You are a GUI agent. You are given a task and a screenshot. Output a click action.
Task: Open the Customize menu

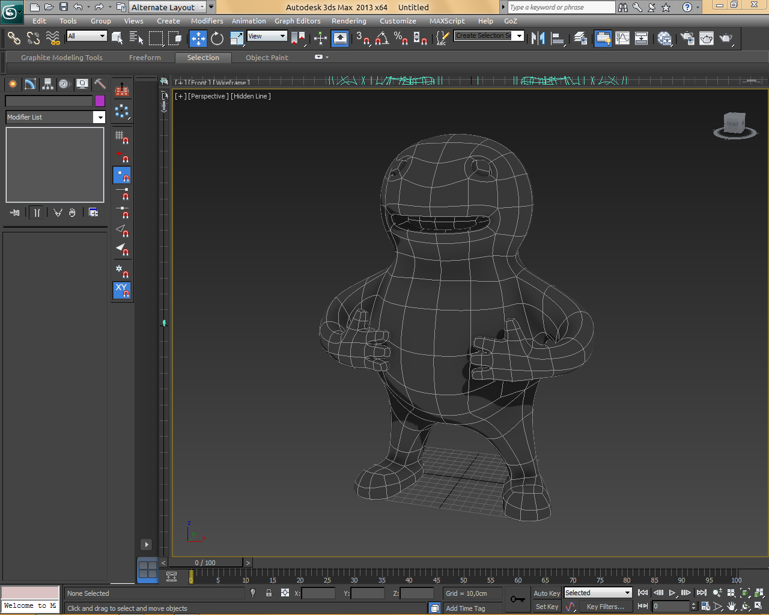pyautogui.click(x=398, y=21)
